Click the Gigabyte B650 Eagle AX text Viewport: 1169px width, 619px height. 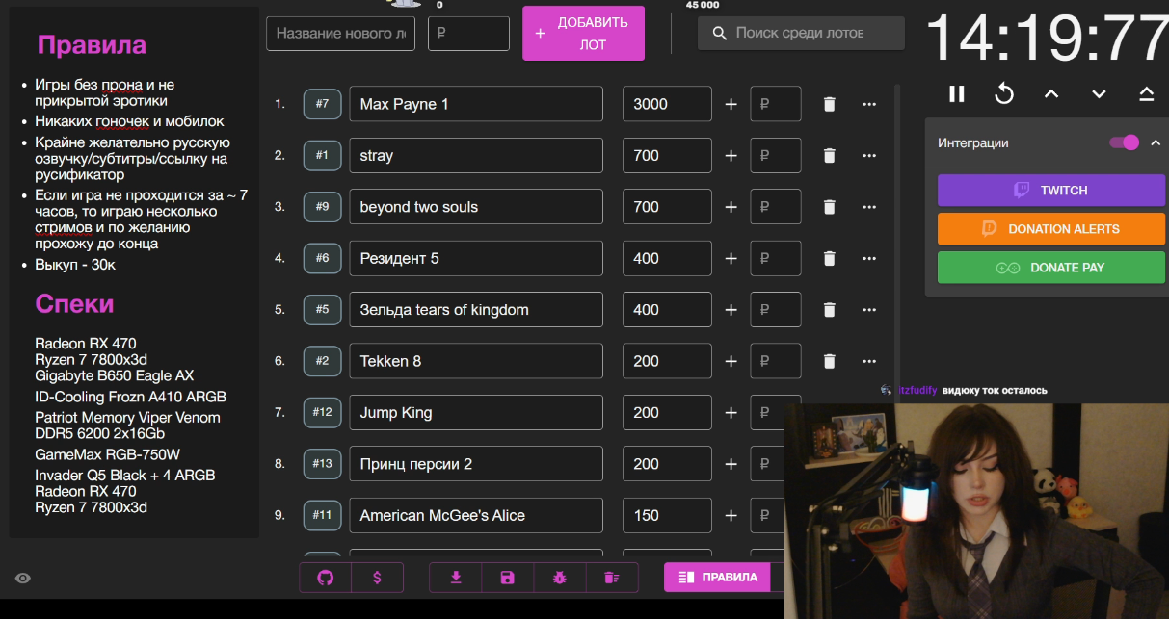click(x=115, y=375)
